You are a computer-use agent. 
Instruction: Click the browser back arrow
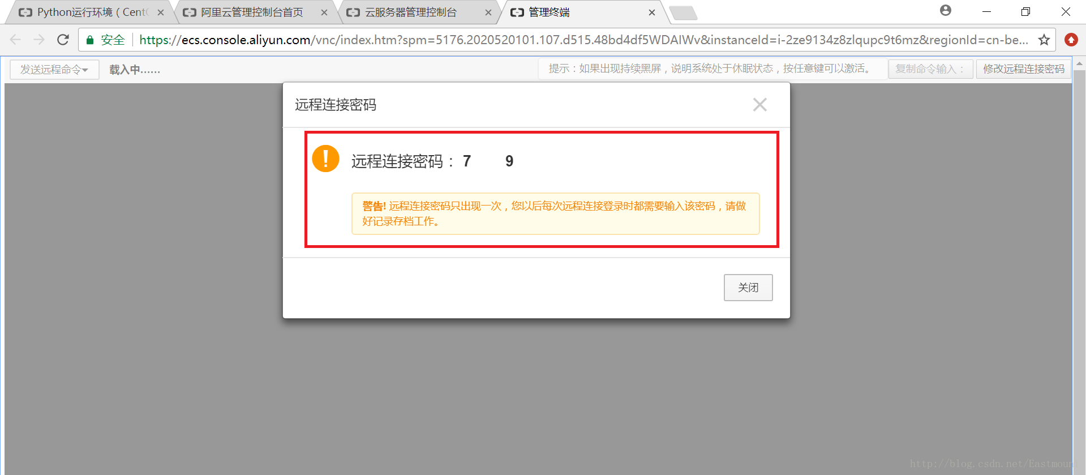(16, 40)
